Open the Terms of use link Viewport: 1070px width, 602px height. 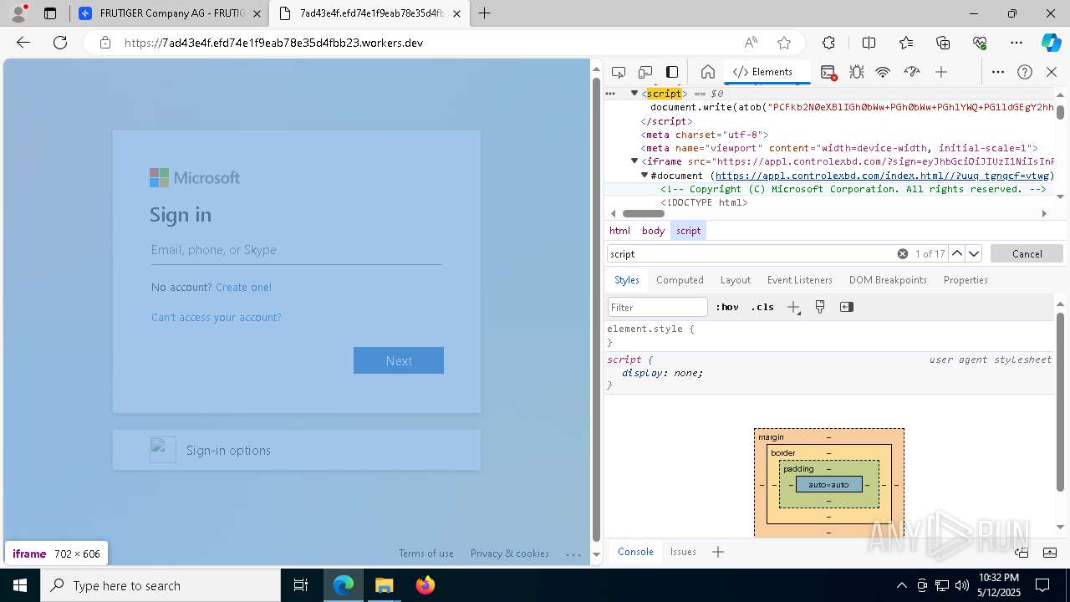426,554
